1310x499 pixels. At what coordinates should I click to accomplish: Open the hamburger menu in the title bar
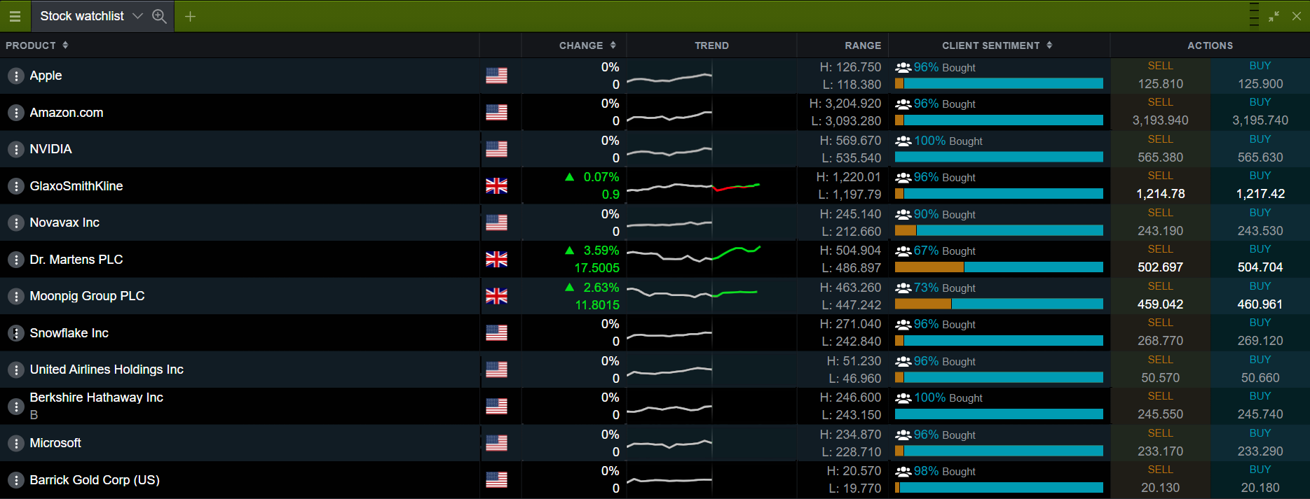tap(15, 16)
